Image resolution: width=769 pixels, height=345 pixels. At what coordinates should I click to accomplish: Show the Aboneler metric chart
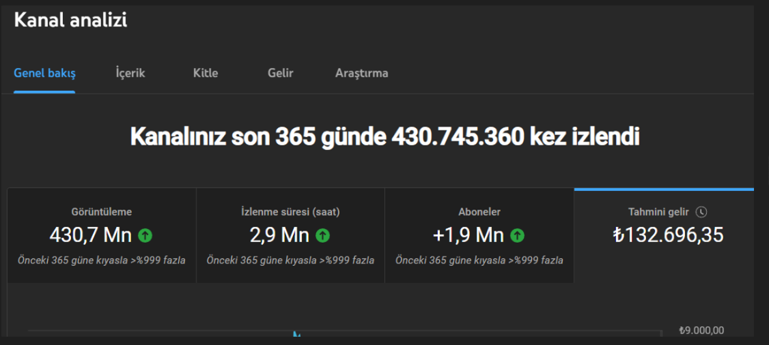[479, 235]
